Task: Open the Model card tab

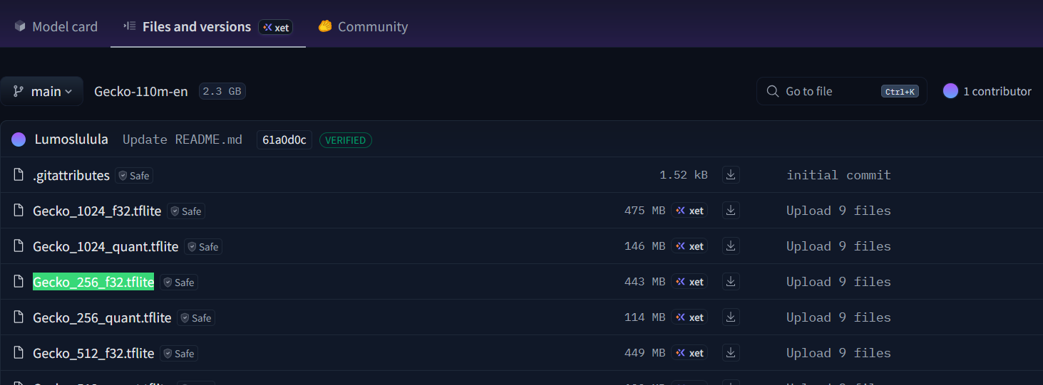Action: pyautogui.click(x=56, y=27)
